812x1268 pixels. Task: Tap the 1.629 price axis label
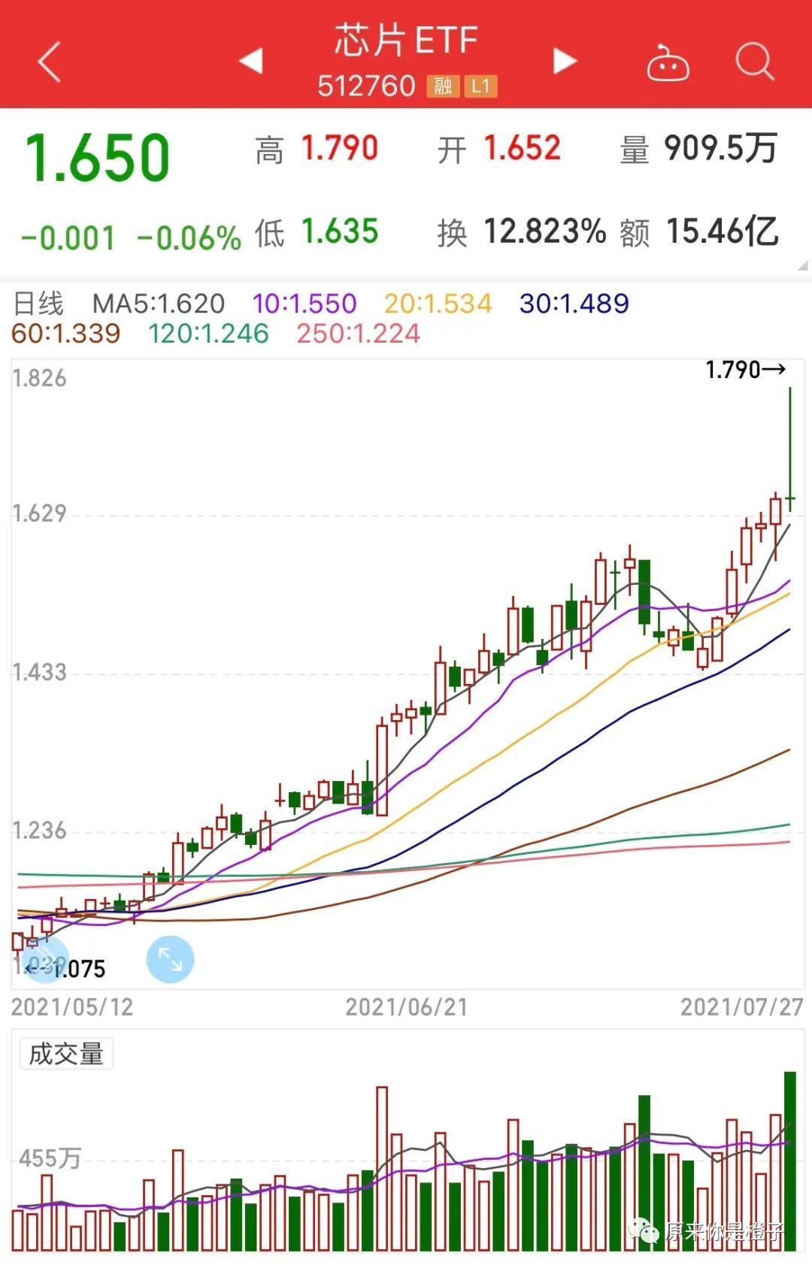coord(40,513)
